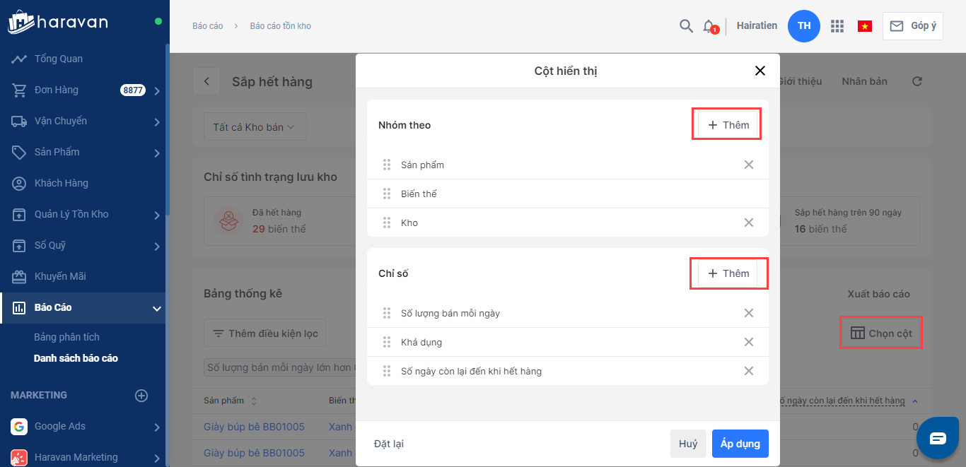Viewport: 966px width, 467px height.
Task: Open first Giày búp bê BB01005 link
Action: click(x=254, y=427)
